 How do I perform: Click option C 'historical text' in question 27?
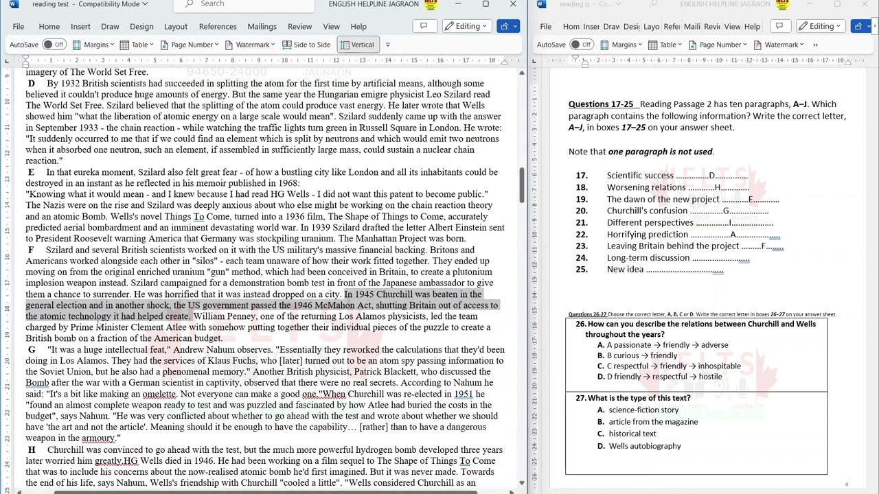click(632, 434)
